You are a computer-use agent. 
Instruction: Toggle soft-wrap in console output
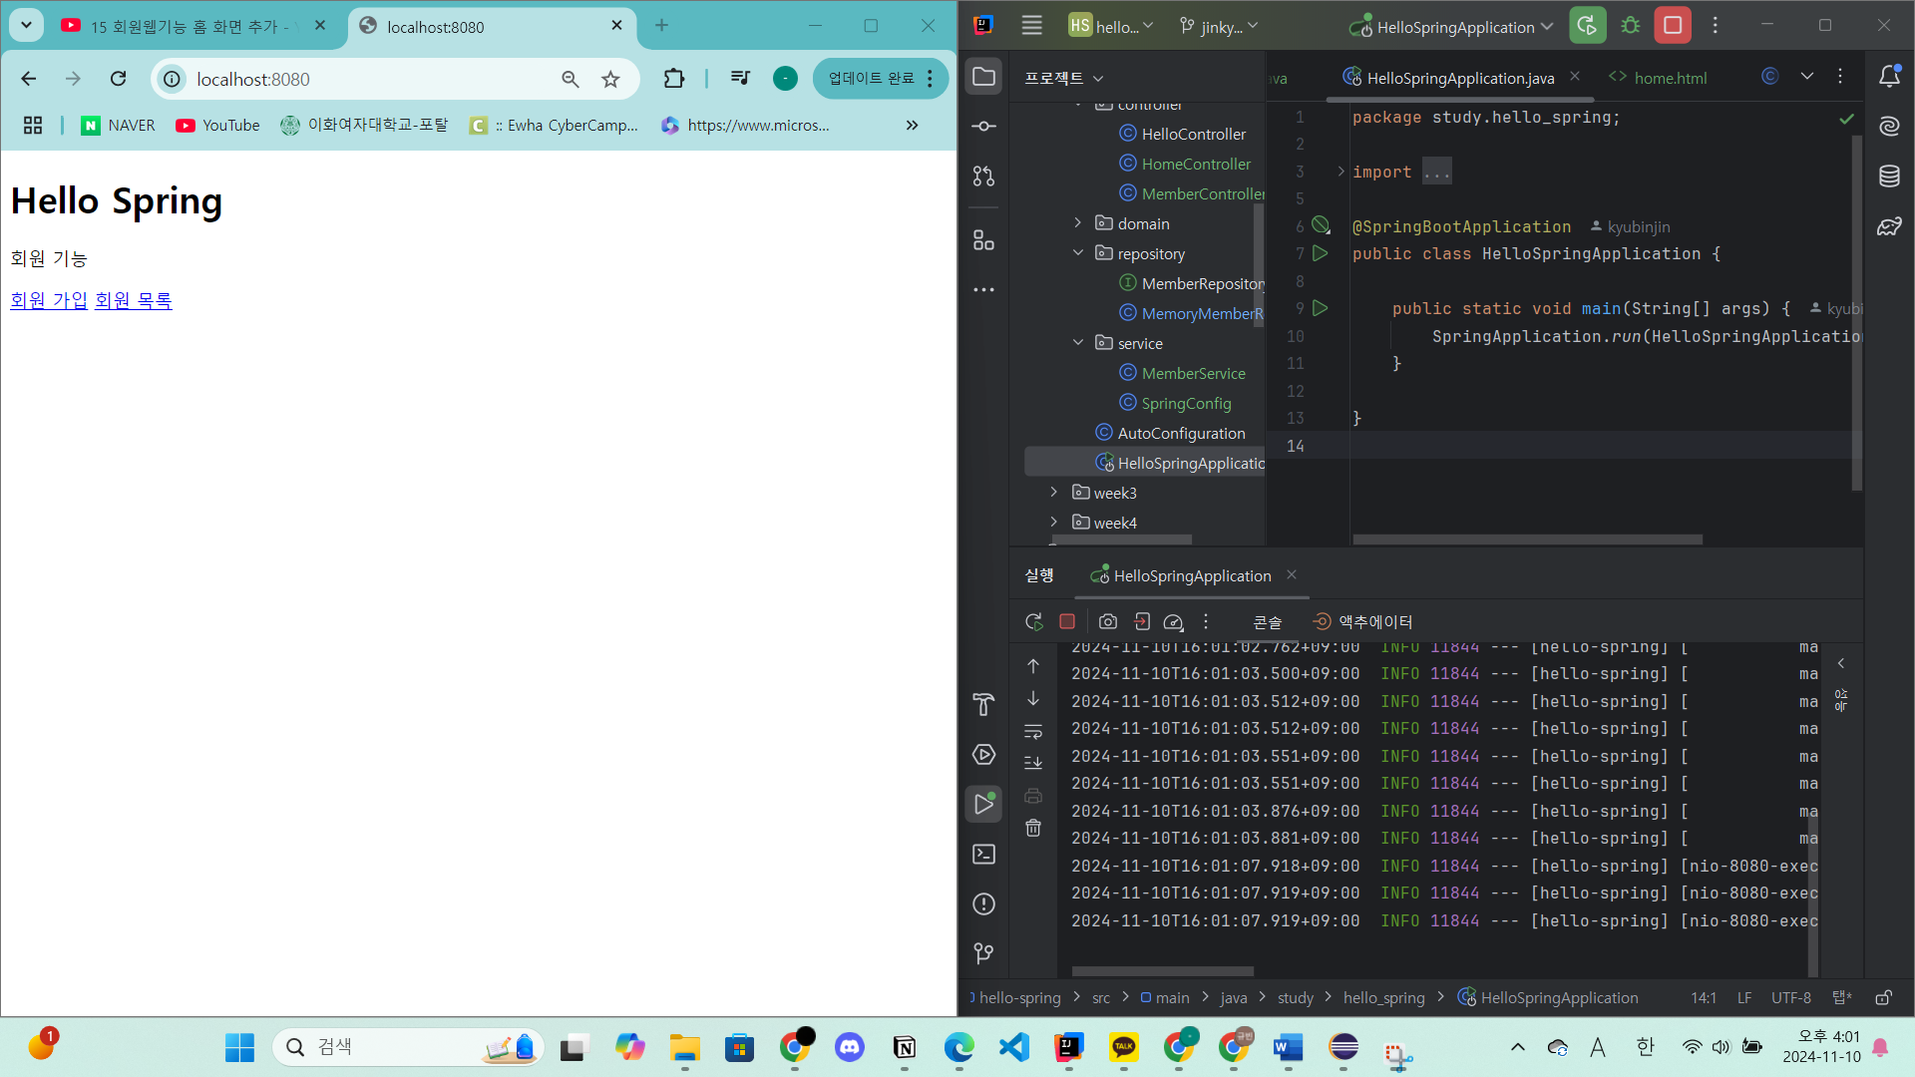[1033, 732]
